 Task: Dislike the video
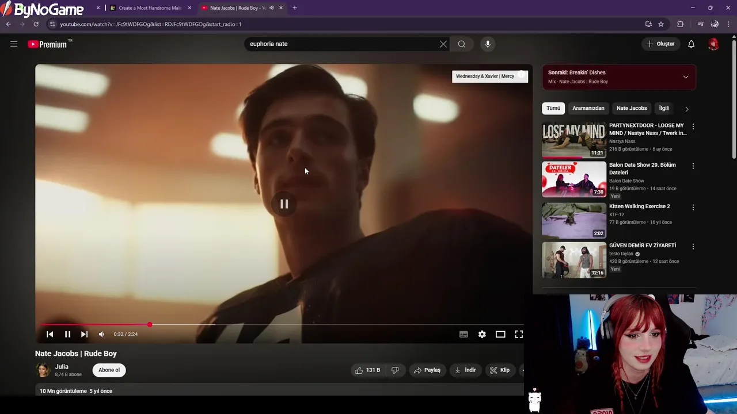[x=395, y=370]
